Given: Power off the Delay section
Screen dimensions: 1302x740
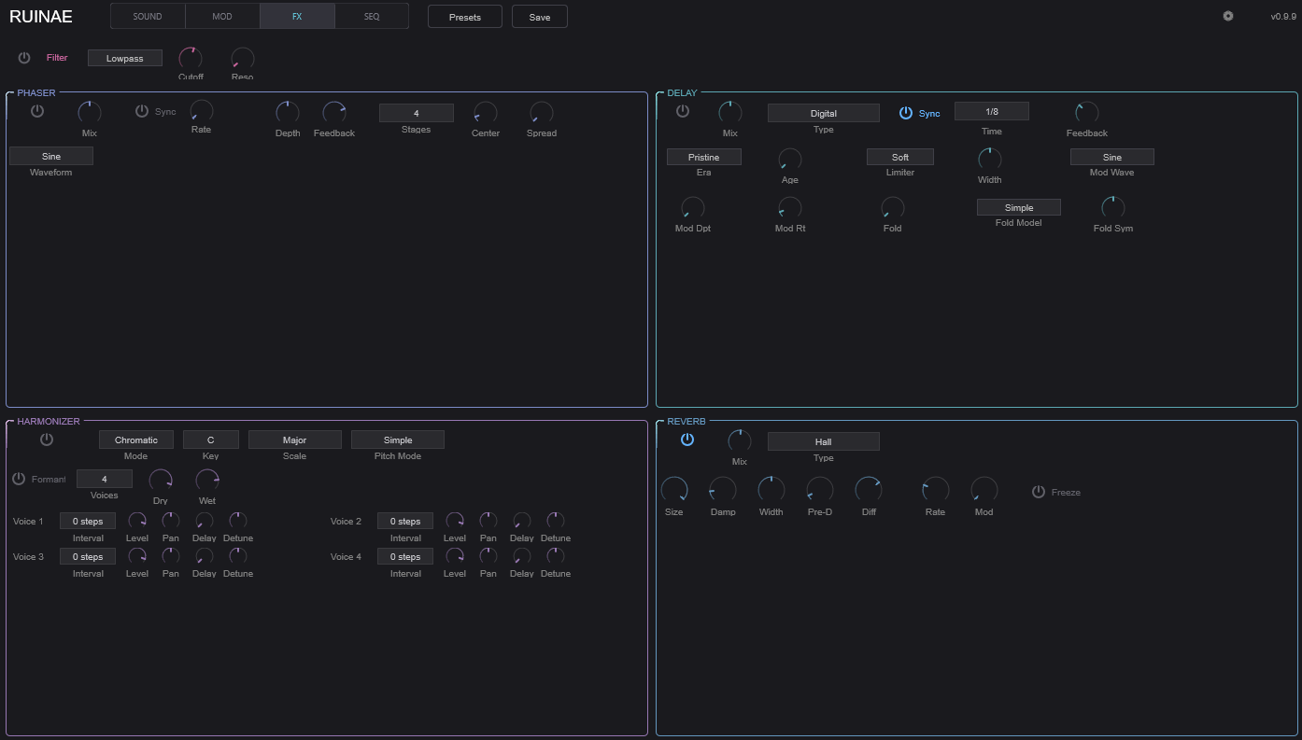Looking at the screenshot, I should 683,110.
